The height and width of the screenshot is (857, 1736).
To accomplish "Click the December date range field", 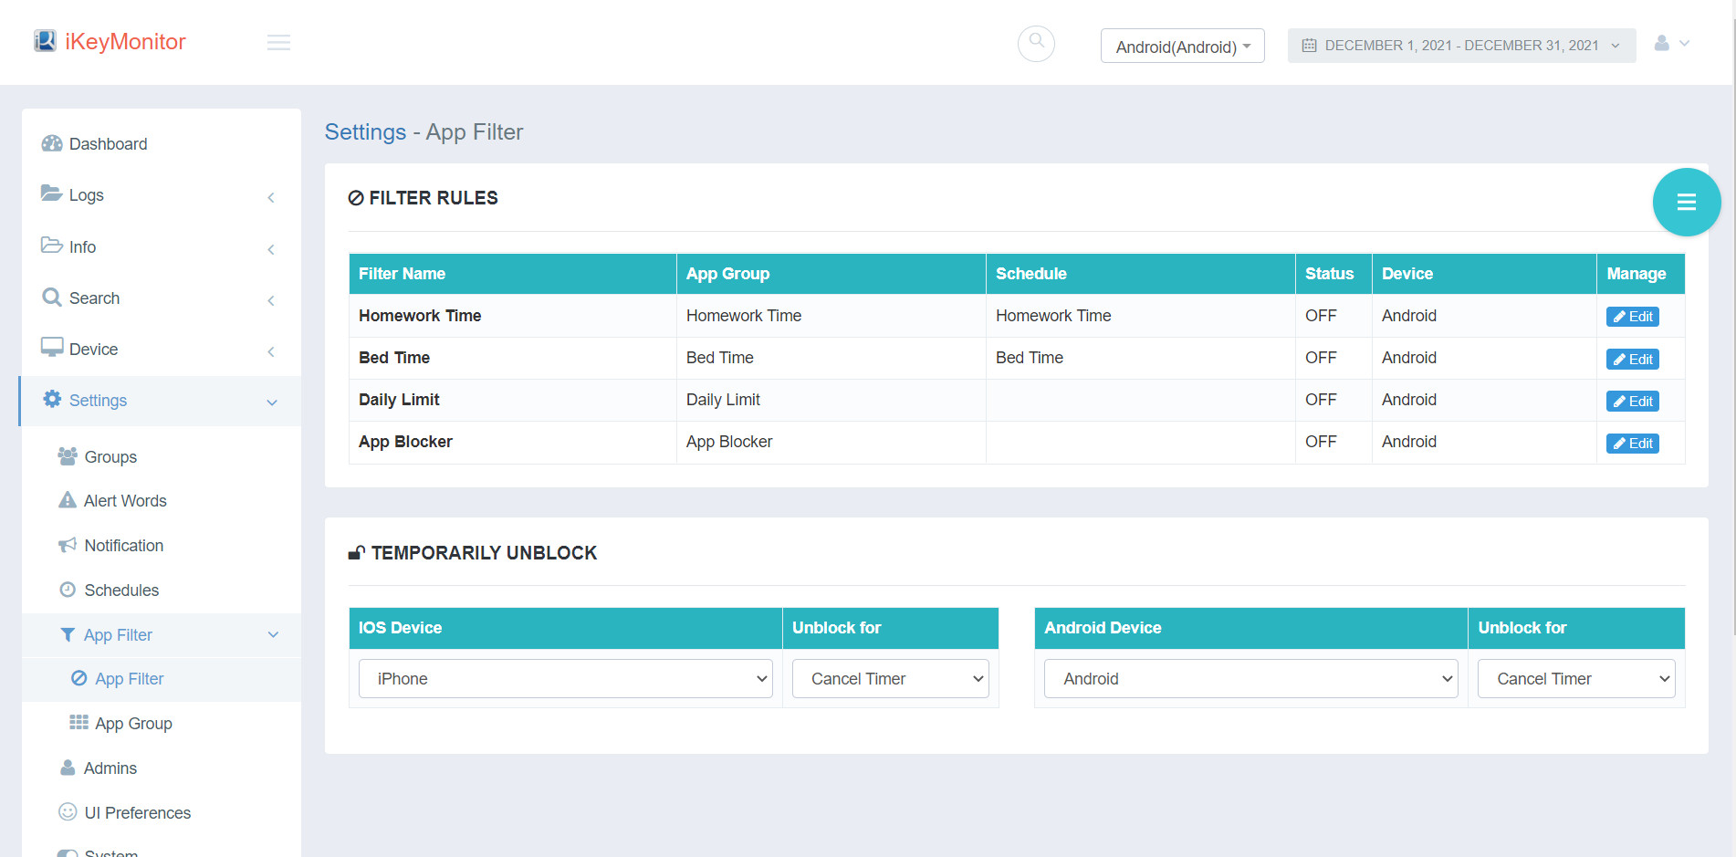I will [1460, 45].
